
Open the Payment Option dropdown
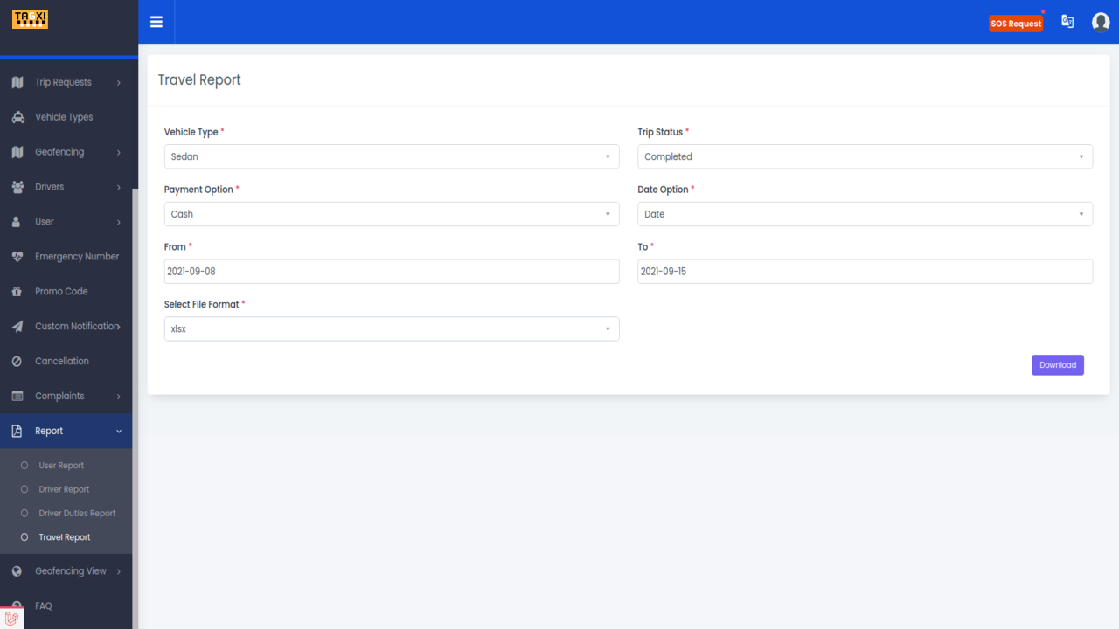click(391, 214)
